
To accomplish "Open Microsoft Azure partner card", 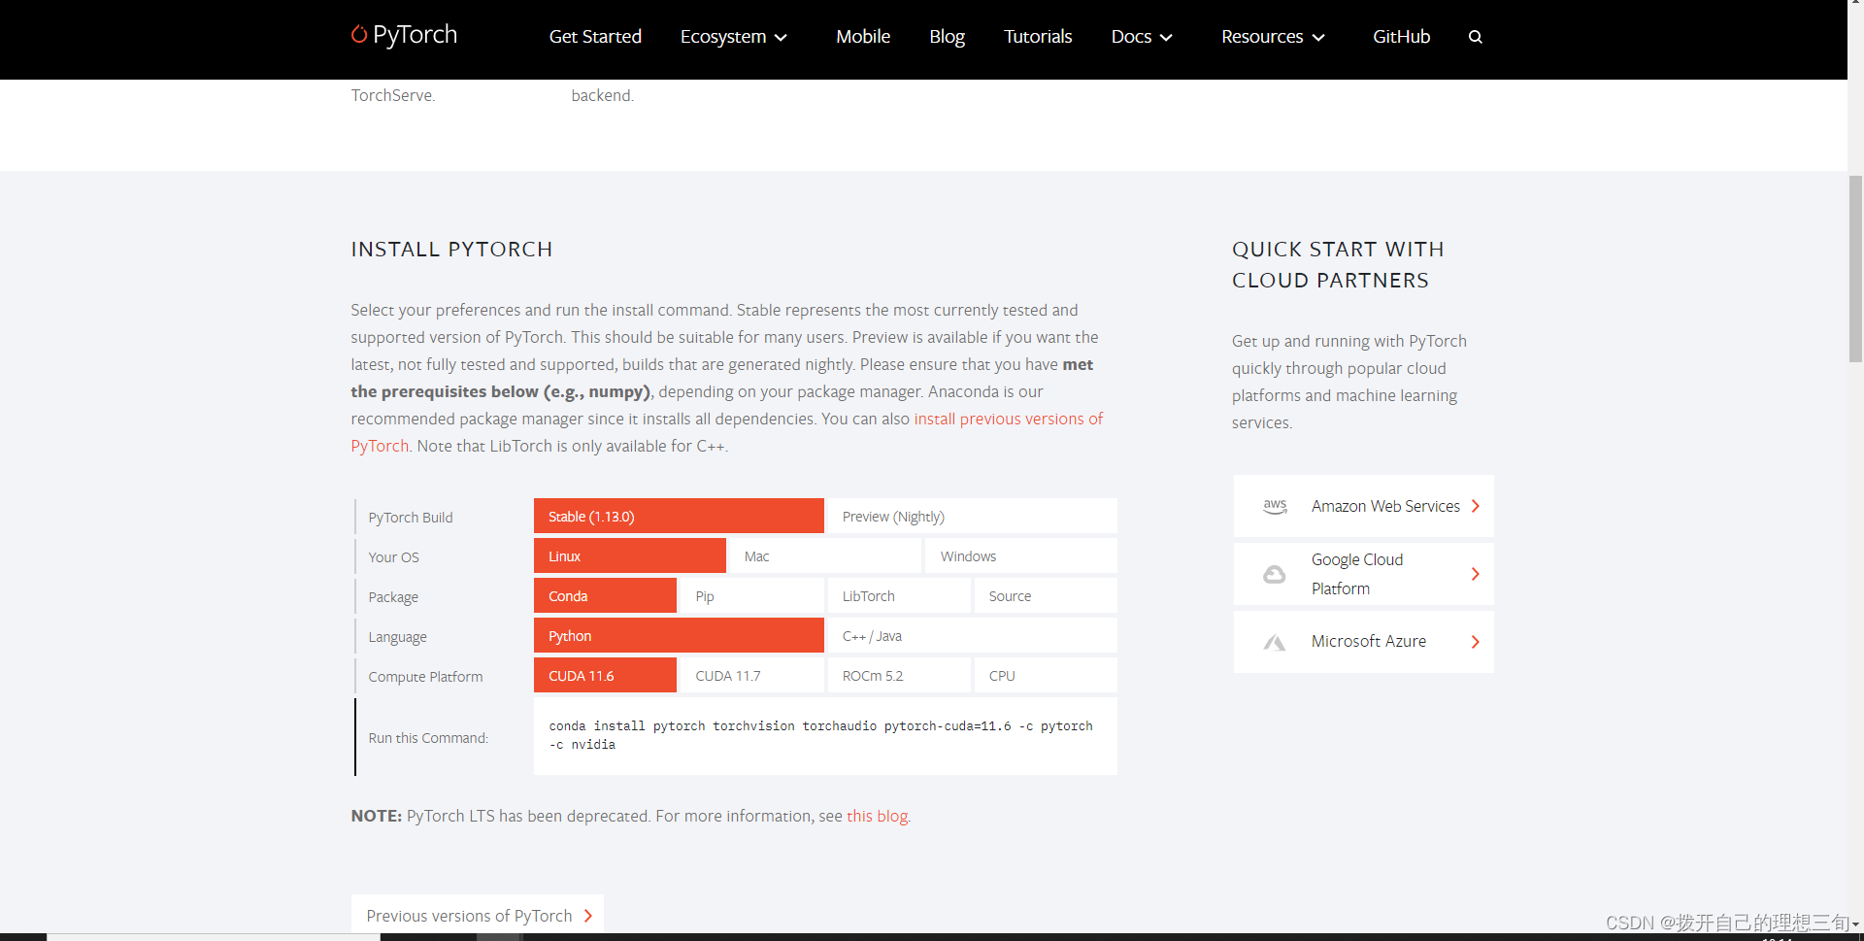I will (x=1363, y=642).
